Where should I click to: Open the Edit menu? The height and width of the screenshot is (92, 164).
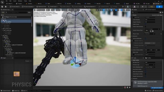tap(10, 1)
